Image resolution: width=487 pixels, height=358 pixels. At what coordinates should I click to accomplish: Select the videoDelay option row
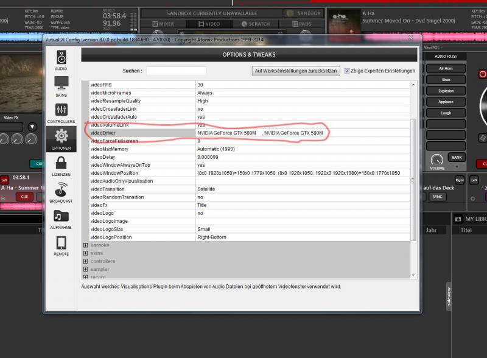point(250,157)
